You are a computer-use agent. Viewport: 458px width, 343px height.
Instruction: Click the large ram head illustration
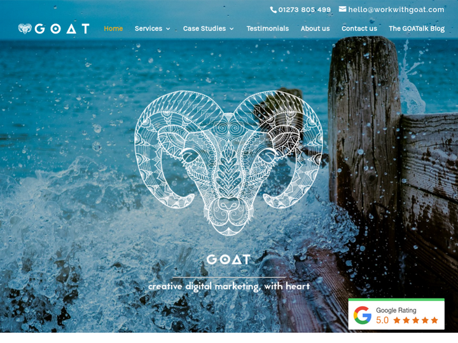(229, 163)
